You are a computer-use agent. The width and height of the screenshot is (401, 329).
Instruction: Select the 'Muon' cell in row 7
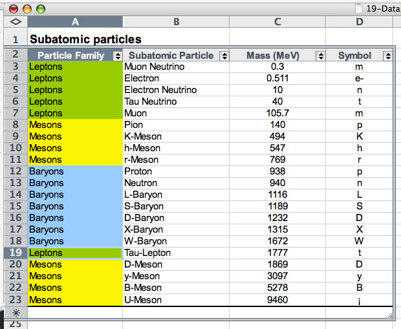pos(176,113)
